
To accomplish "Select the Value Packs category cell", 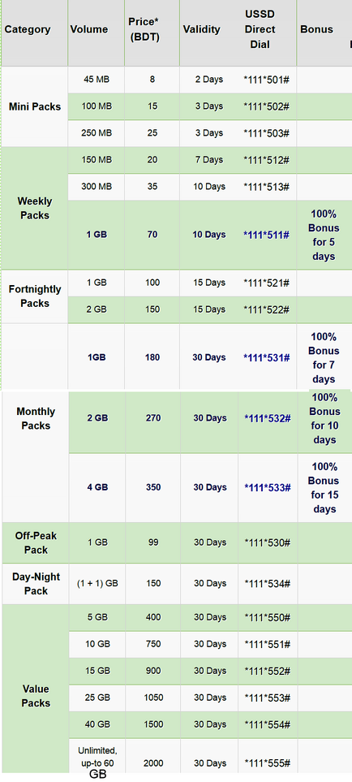I will 36,696.
